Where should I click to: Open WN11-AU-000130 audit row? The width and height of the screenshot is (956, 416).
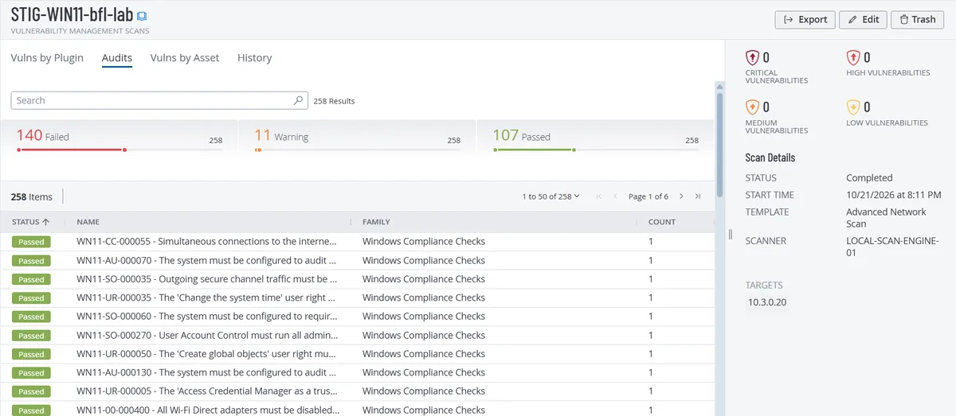[x=358, y=372]
